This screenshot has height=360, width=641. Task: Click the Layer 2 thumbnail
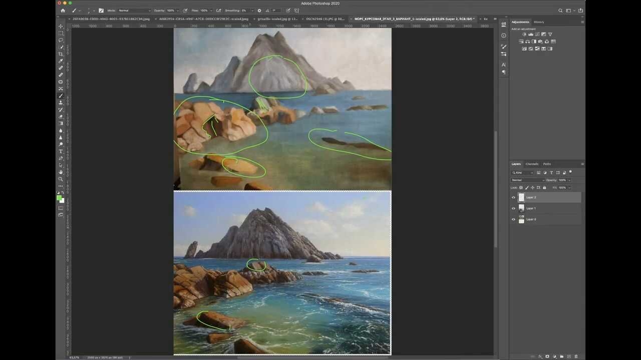(x=521, y=197)
